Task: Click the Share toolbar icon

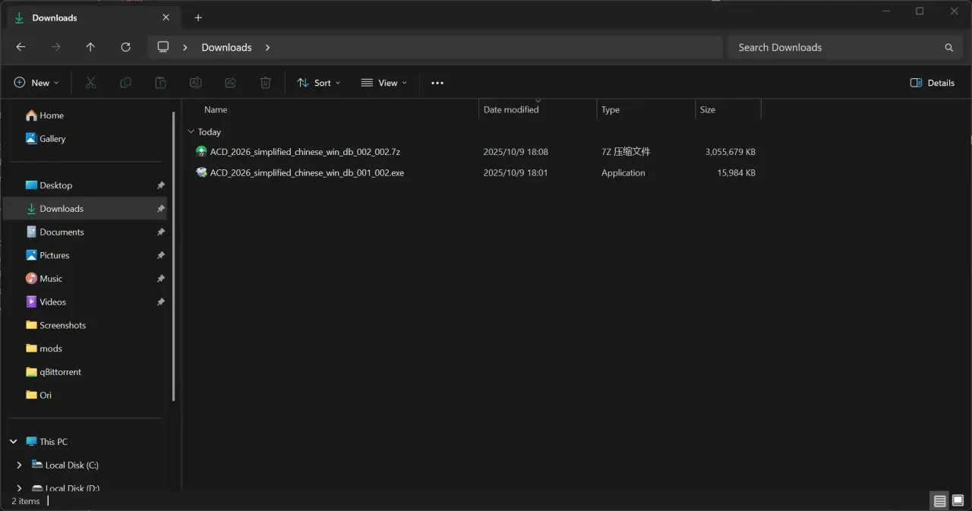Action: coord(230,83)
